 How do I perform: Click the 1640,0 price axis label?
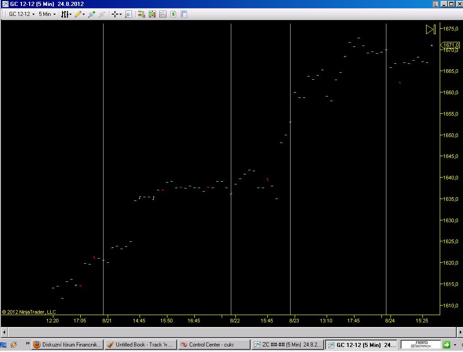[451, 178]
